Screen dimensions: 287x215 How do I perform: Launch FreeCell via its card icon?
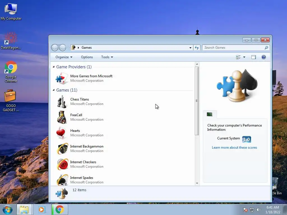pyautogui.click(x=62, y=117)
